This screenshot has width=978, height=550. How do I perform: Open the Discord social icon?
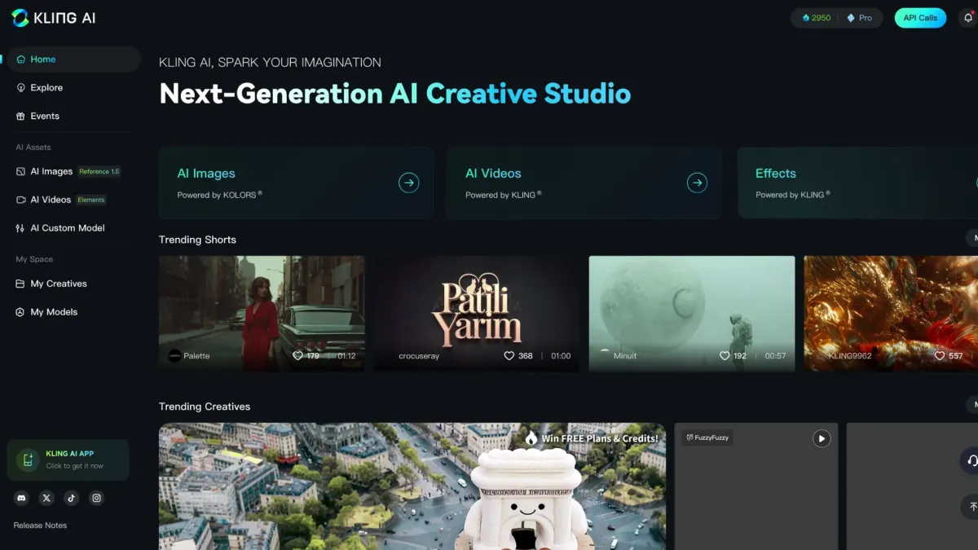point(21,498)
